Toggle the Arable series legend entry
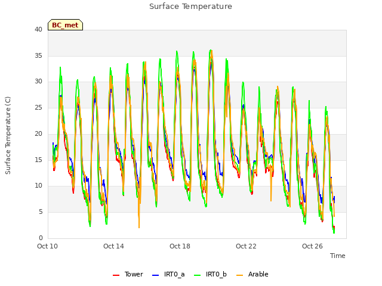Screen dimensions: 382x286 point(252,274)
